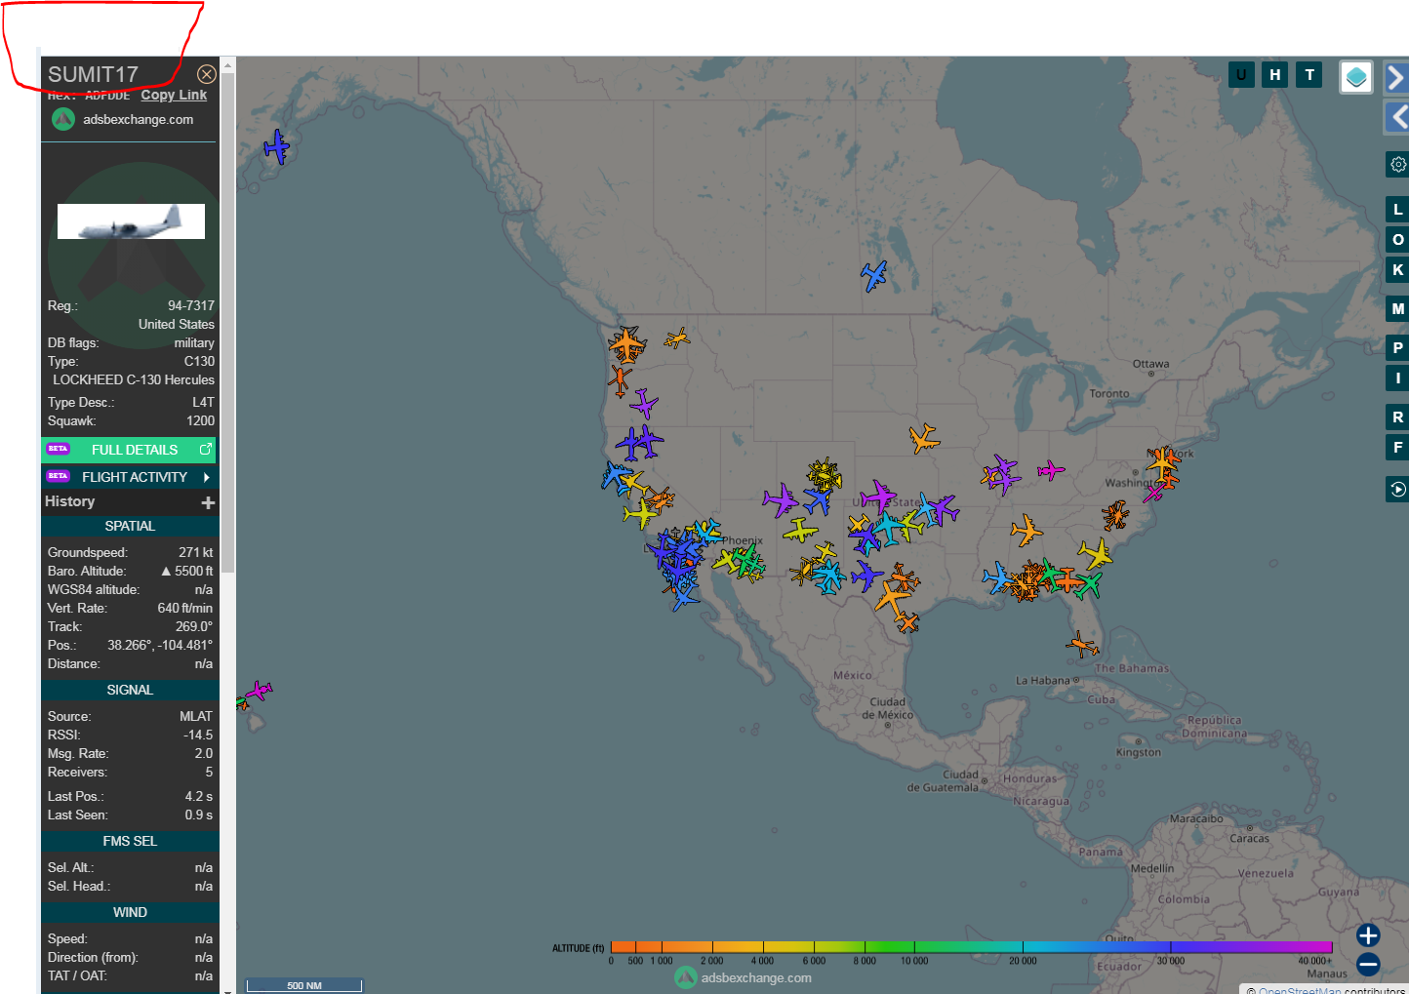Screen dimensions: 1409x994
Task: Toggle the O map button
Action: pyautogui.click(x=1397, y=239)
